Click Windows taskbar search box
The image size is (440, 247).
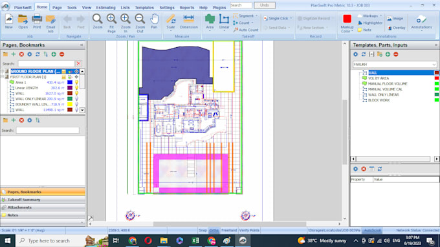[61, 241]
